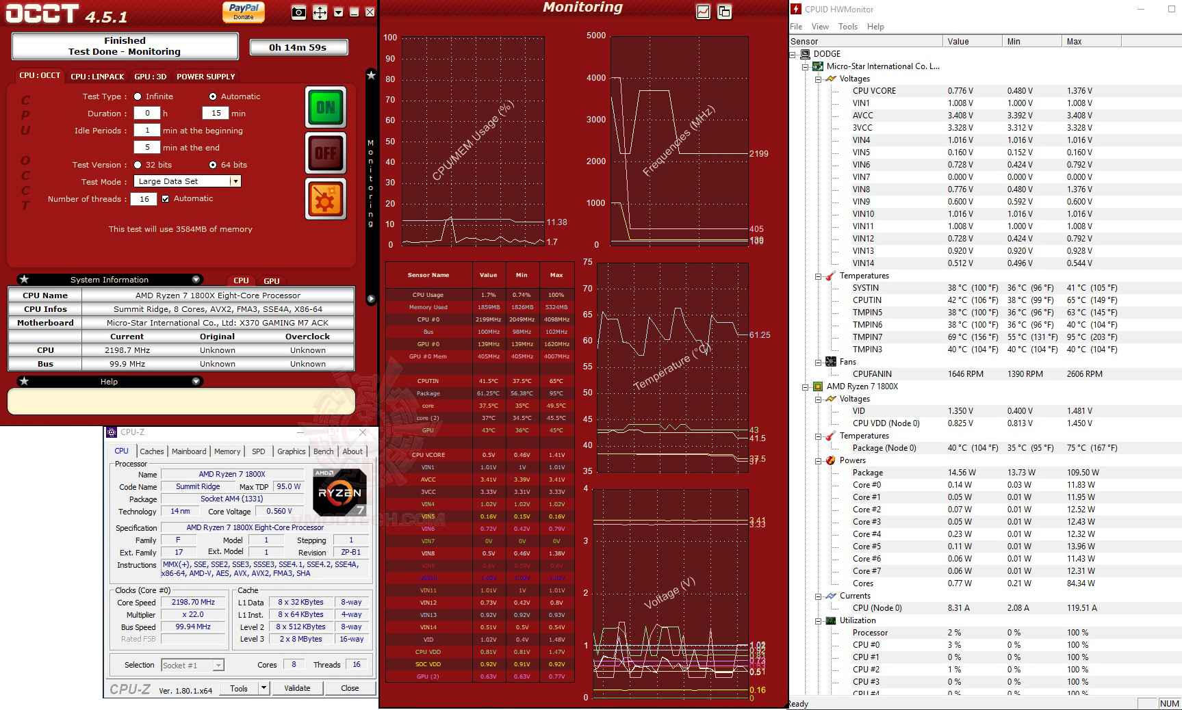Click the star icon atop the Monitoring strip
1182x710 pixels.
click(x=371, y=75)
